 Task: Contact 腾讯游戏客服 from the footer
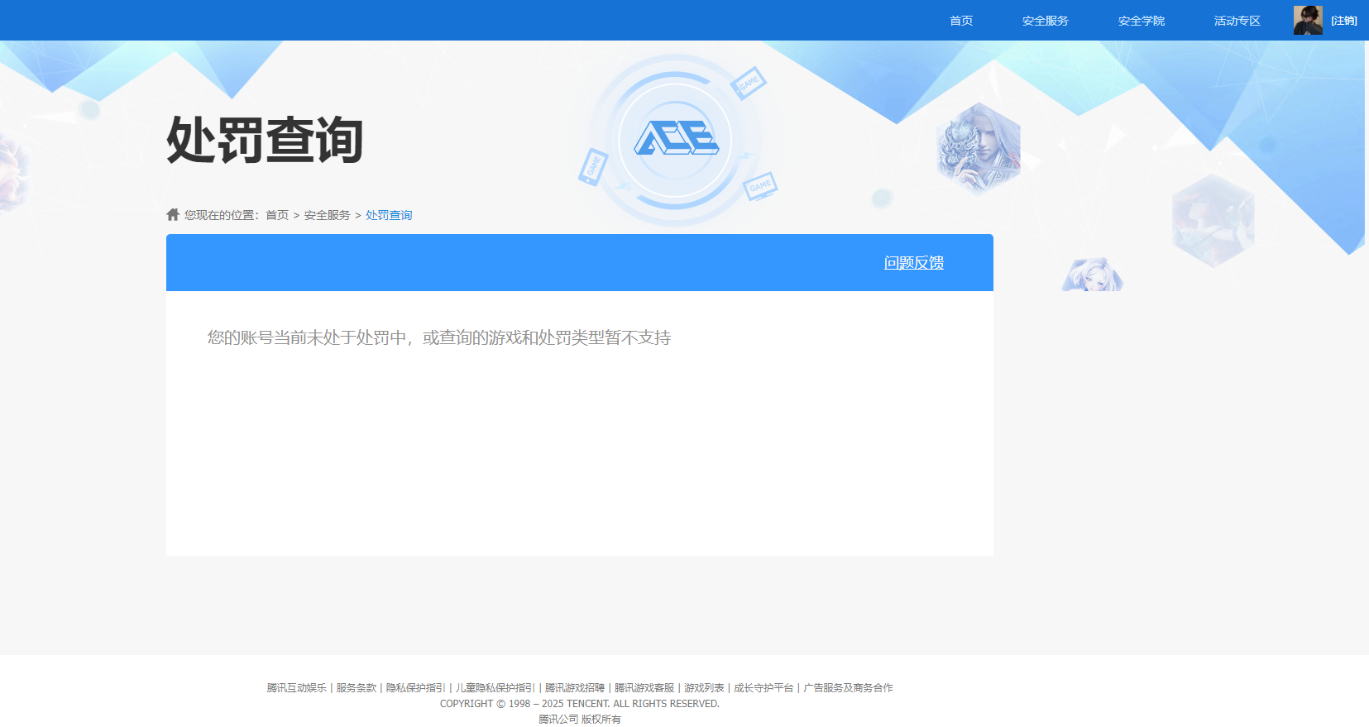click(644, 688)
